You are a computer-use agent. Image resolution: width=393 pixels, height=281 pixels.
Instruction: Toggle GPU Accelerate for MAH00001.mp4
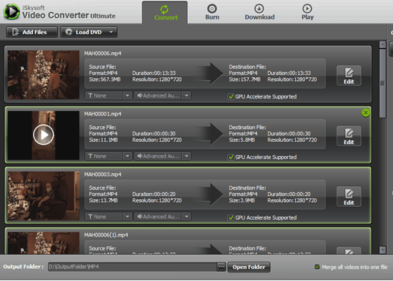[x=231, y=157]
